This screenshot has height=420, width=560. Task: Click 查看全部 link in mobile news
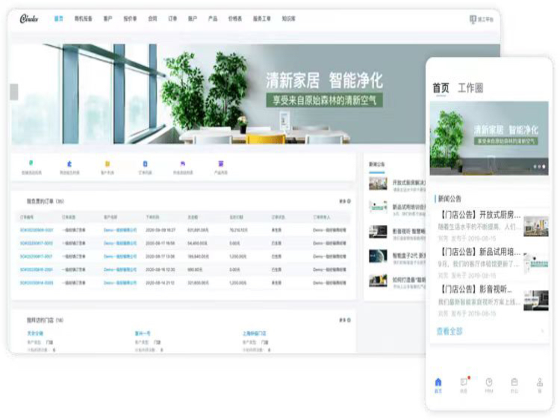(449, 331)
